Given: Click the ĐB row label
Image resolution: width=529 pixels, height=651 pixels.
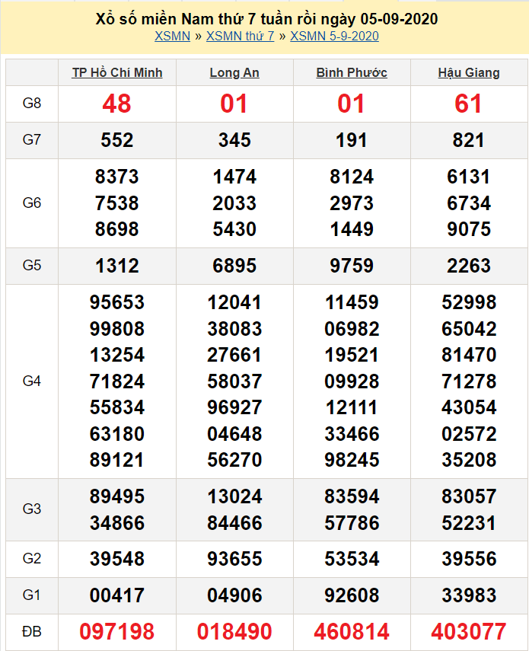Looking at the screenshot, I should tap(32, 631).
